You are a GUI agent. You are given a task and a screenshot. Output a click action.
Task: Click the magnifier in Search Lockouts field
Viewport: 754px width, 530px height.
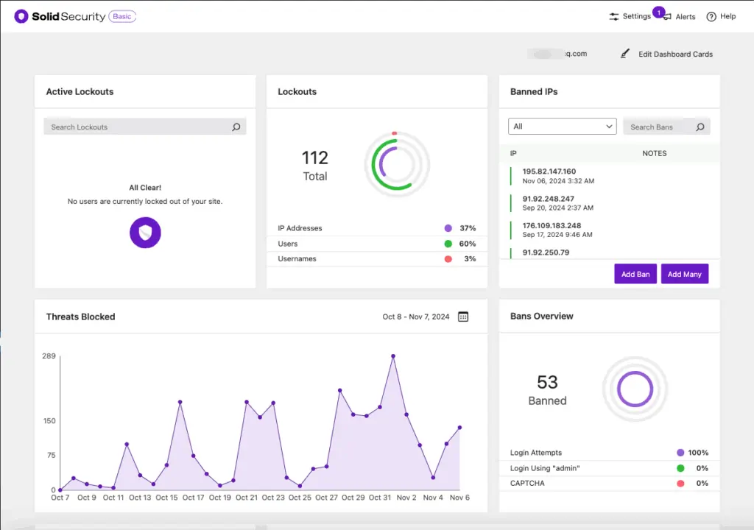pyautogui.click(x=236, y=127)
